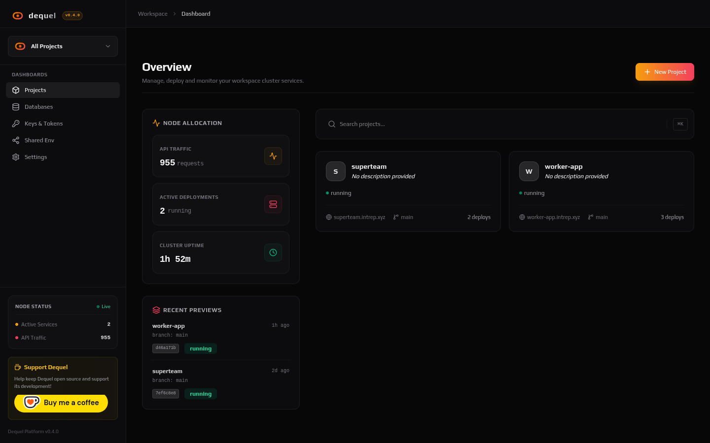Click running badge under superteam preview
Image resolution: width=710 pixels, height=443 pixels.
[x=201, y=394]
